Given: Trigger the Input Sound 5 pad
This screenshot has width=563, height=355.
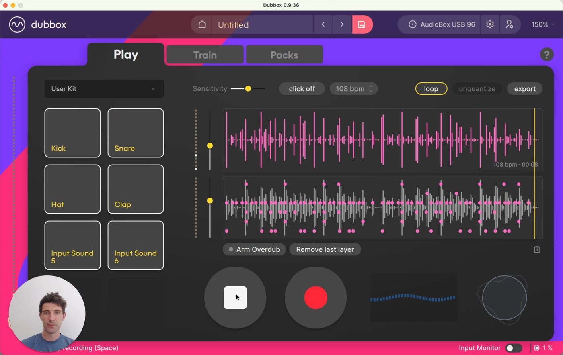Looking at the screenshot, I should pos(72,245).
